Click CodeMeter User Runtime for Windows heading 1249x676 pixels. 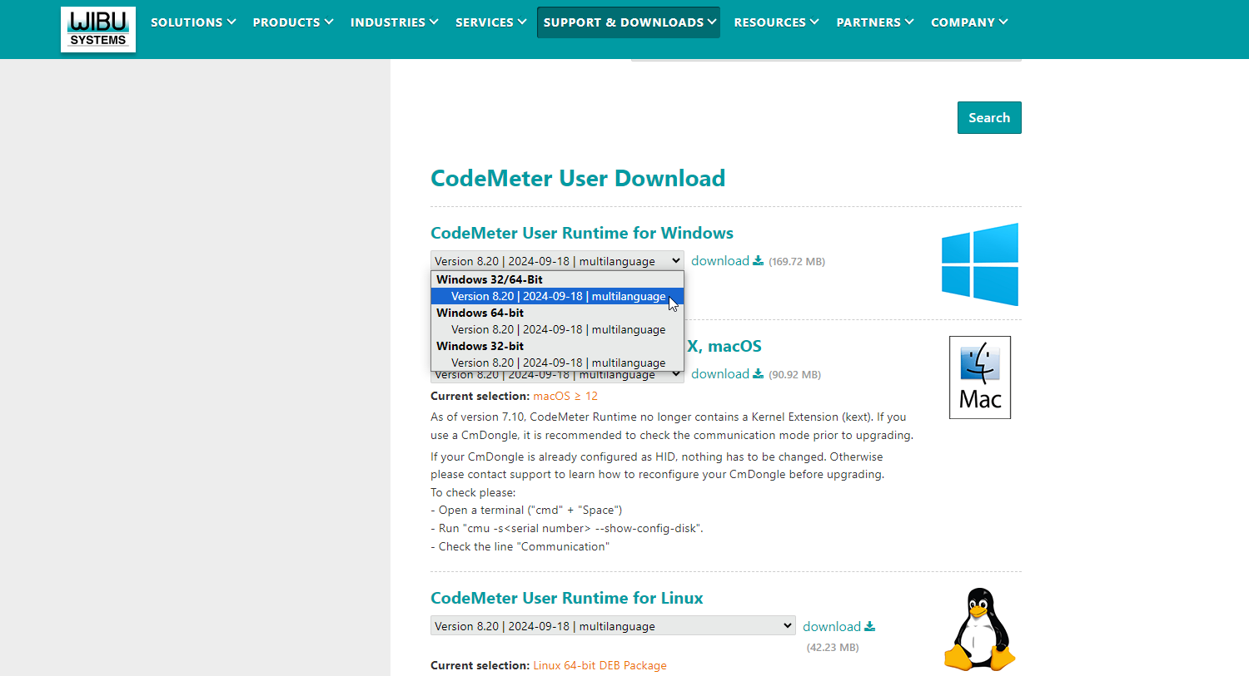582,233
